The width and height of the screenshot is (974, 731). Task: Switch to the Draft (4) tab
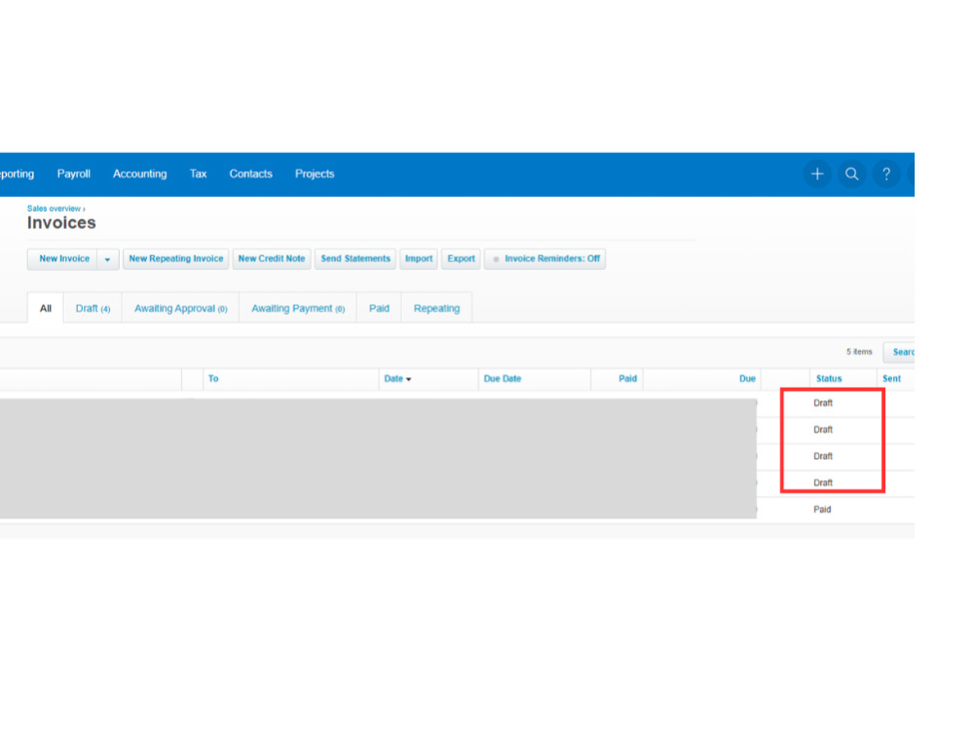[93, 308]
